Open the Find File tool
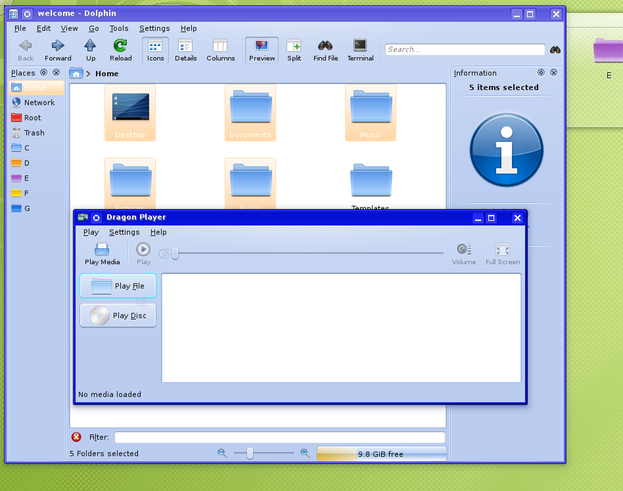 tap(325, 50)
